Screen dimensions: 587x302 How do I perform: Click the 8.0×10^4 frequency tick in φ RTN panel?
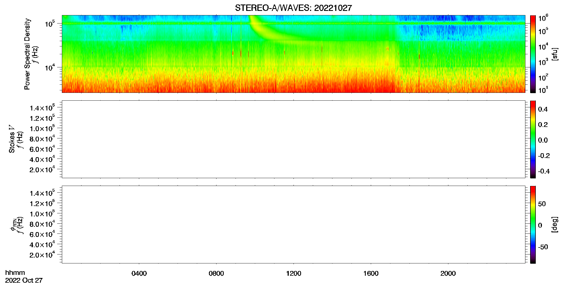point(42,224)
